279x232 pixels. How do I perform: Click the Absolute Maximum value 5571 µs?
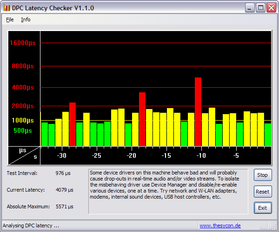click(65, 206)
